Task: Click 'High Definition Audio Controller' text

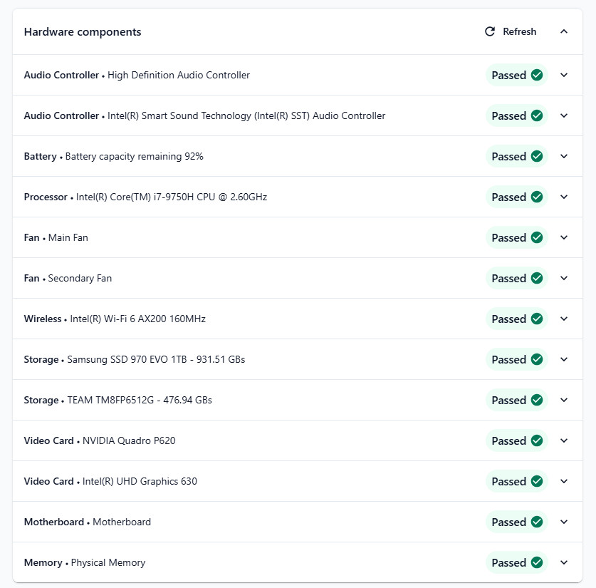Action: coord(179,76)
